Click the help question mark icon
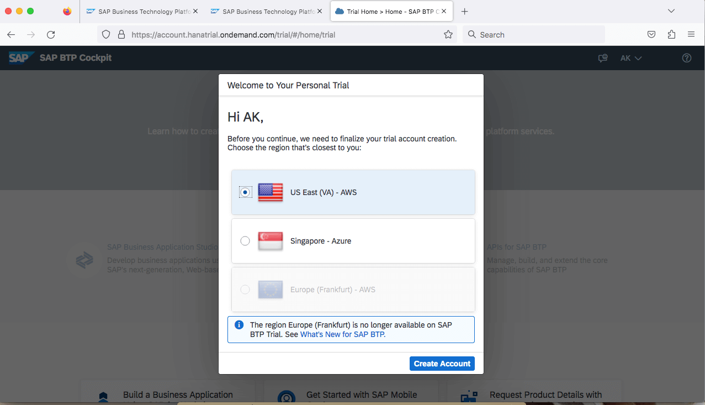This screenshot has width=705, height=405. tap(686, 57)
